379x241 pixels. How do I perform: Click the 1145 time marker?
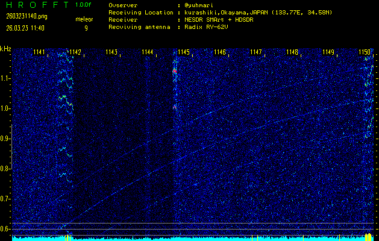[184, 52]
